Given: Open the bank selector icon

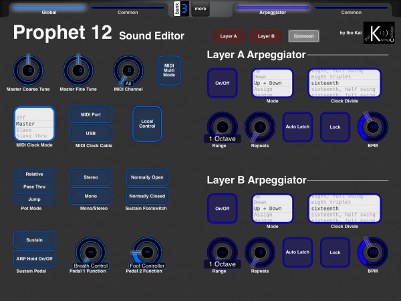Looking at the screenshot, I should [181, 9].
